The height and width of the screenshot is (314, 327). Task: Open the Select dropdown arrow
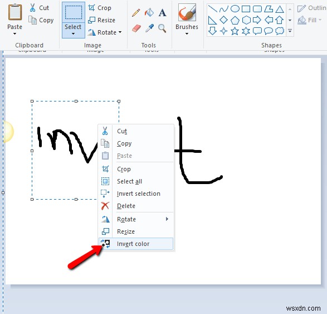click(x=73, y=33)
